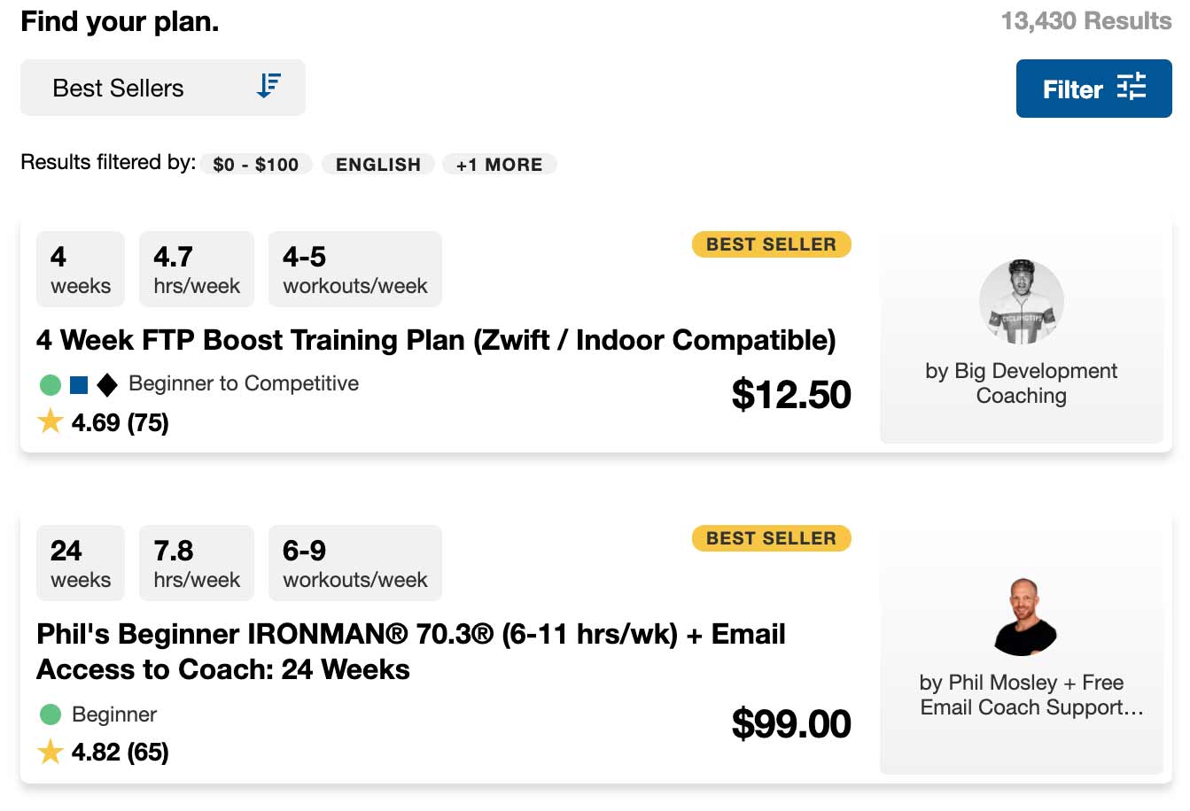The width and height of the screenshot is (1190, 811).
Task: Open the 4 Week FTP Boost Training Plan
Action: pyautogui.click(x=435, y=340)
